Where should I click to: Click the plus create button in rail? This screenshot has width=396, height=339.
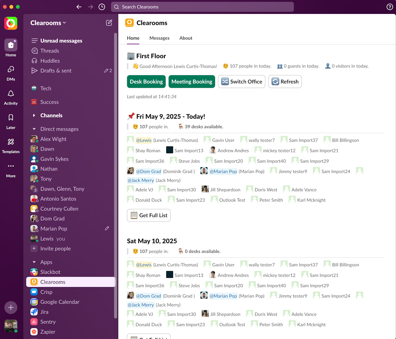11,307
